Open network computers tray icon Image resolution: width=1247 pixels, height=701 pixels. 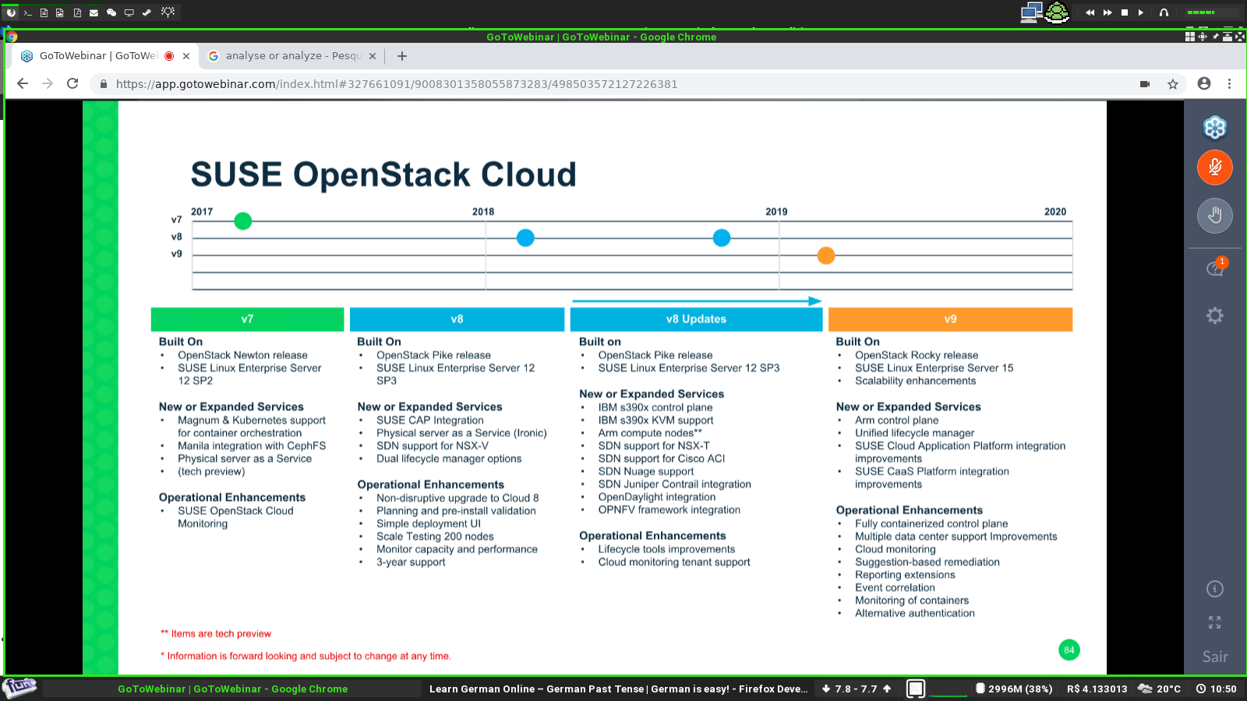pos(1032,12)
